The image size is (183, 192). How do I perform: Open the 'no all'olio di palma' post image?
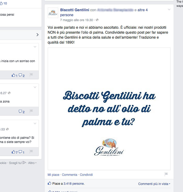[109, 109]
